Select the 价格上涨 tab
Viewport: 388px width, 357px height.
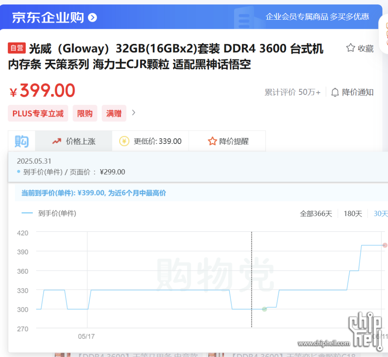point(74,141)
